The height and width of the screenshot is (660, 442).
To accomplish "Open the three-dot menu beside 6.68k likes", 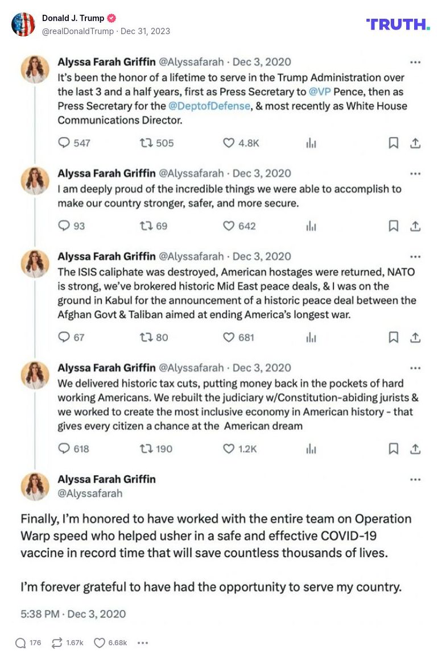I will pos(143,643).
